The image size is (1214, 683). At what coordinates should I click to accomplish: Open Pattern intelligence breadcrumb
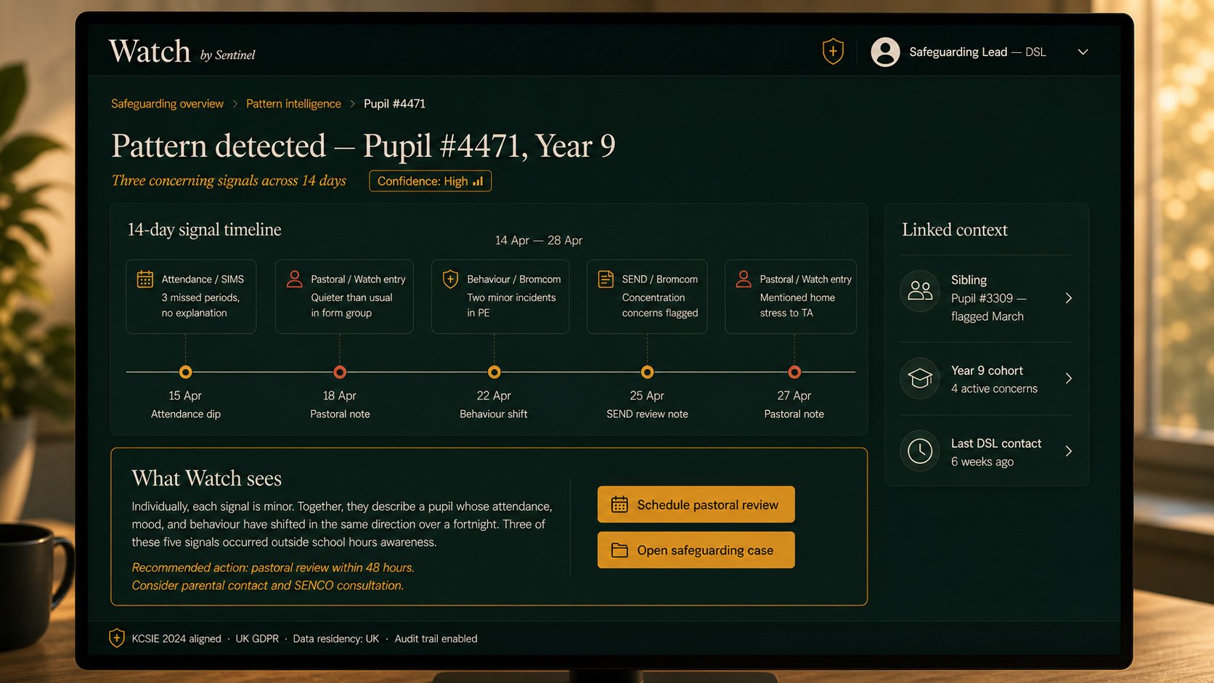[293, 104]
